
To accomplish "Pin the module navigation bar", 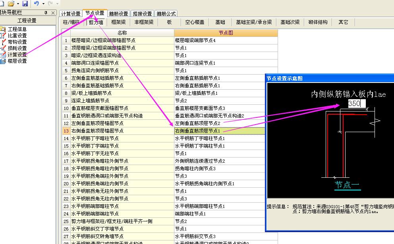I will pyautogui.click(x=46, y=13).
